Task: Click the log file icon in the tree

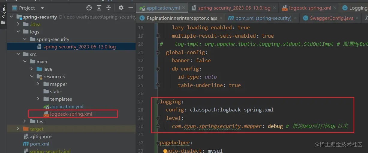Action: click(39, 47)
